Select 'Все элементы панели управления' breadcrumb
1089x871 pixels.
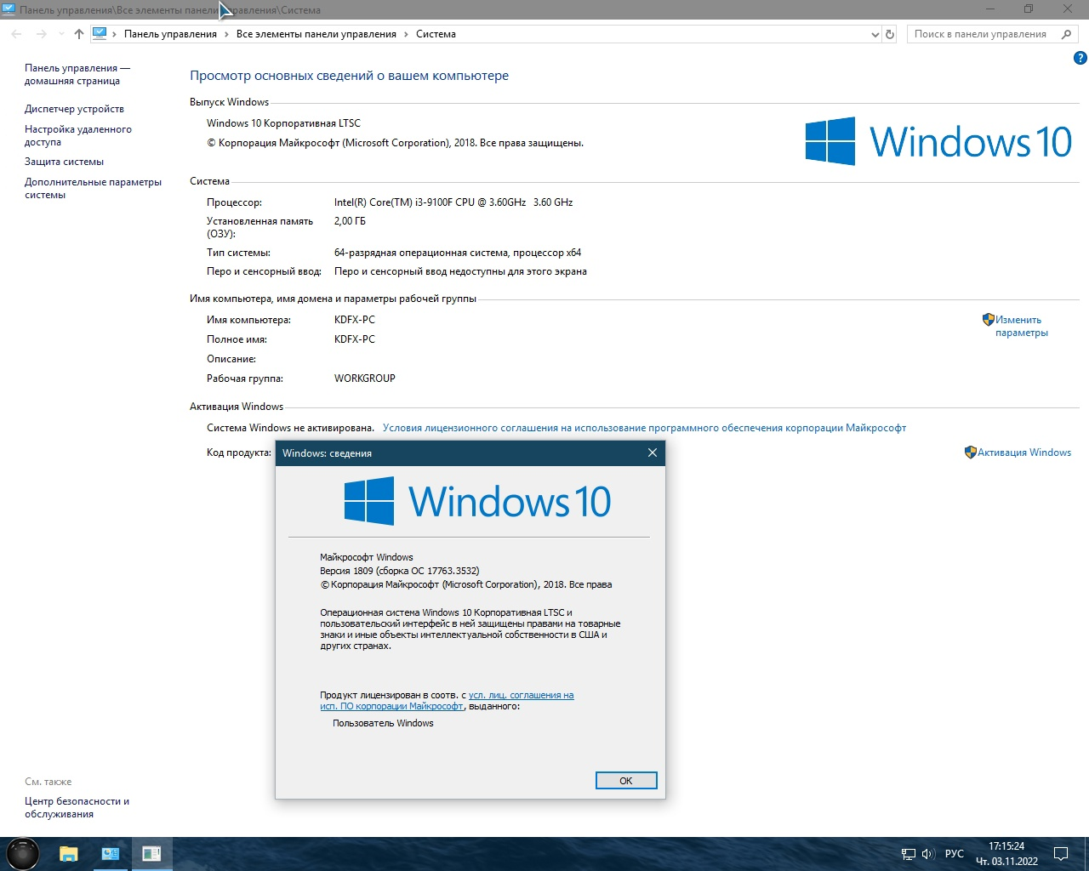point(316,34)
